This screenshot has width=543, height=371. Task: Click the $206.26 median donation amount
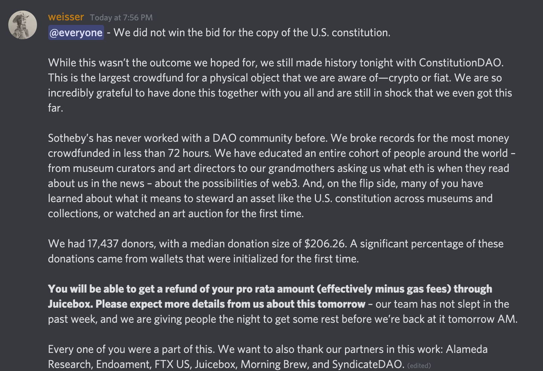[325, 244]
